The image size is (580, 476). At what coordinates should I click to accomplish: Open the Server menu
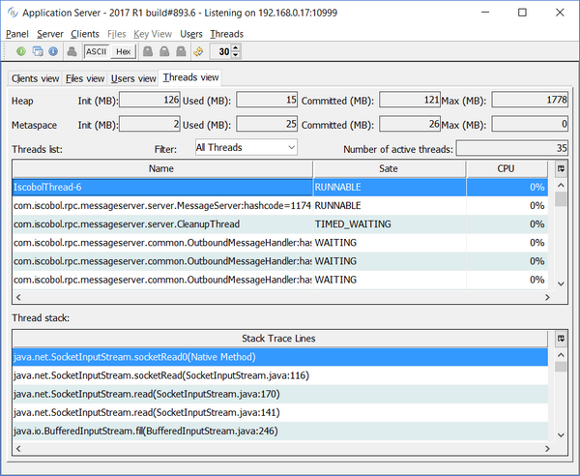click(x=50, y=34)
